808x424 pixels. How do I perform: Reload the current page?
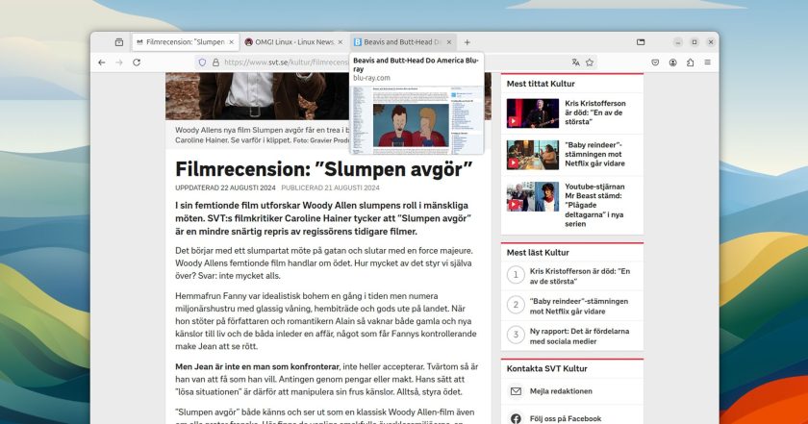click(137, 62)
